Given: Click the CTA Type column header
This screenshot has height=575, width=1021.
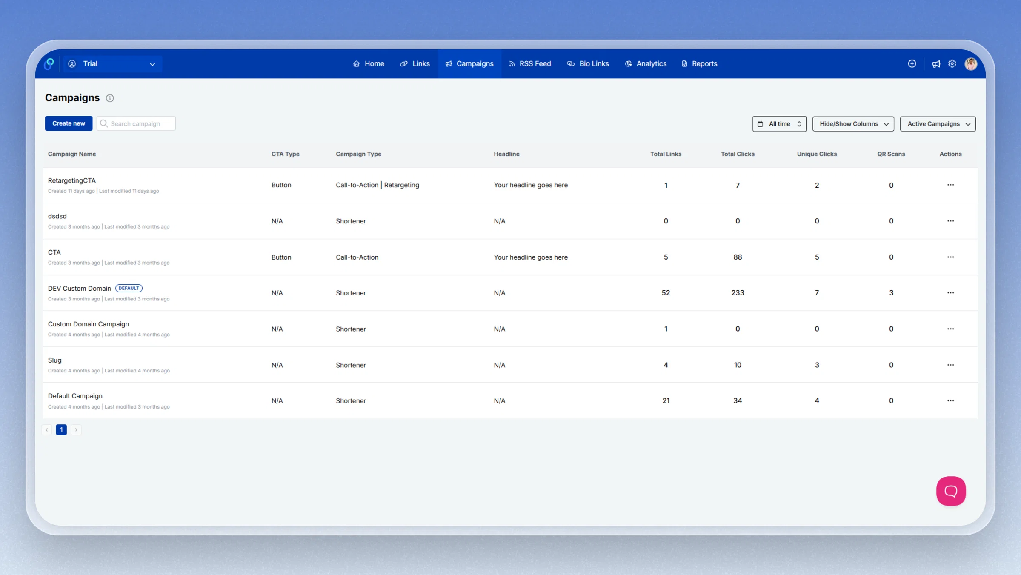Looking at the screenshot, I should (x=286, y=154).
